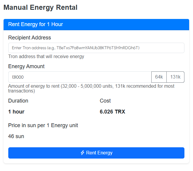
Task: Click the Recipient Address label
Action: [30, 38]
